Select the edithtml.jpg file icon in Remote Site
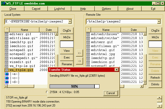 (x=88, y=54)
